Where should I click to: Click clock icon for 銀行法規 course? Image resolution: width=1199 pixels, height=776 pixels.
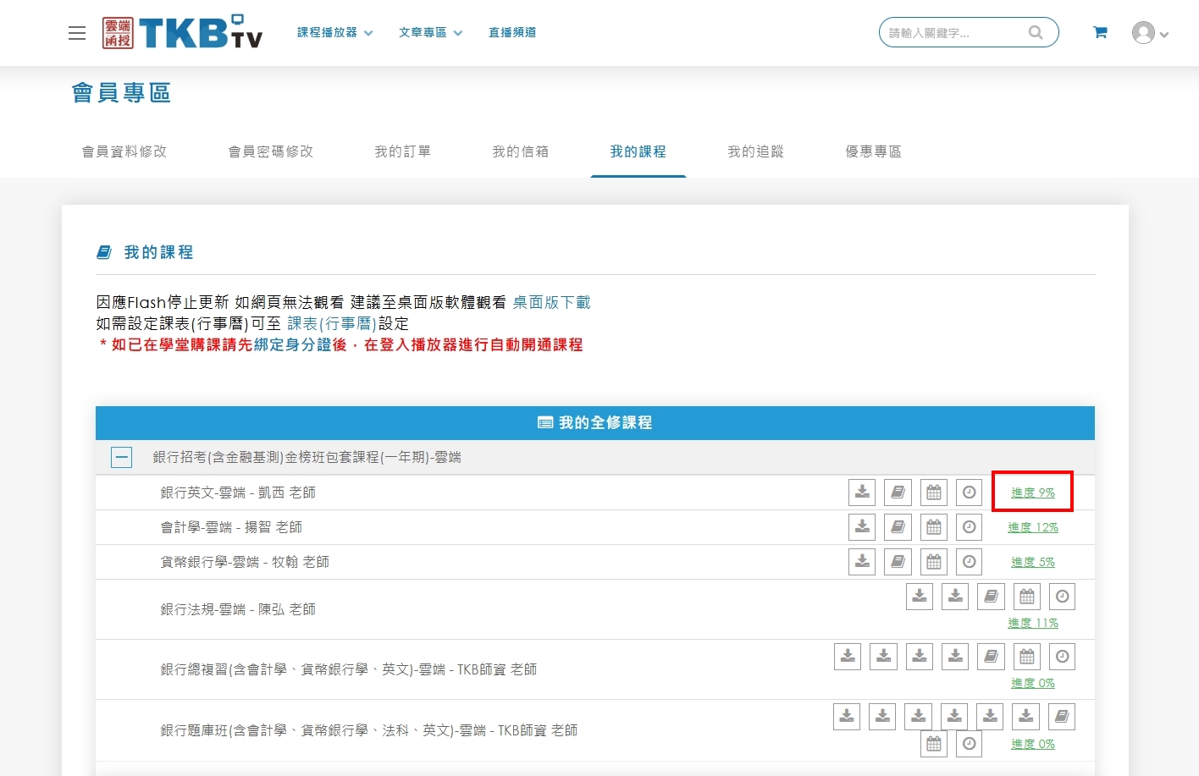pyautogui.click(x=1062, y=597)
